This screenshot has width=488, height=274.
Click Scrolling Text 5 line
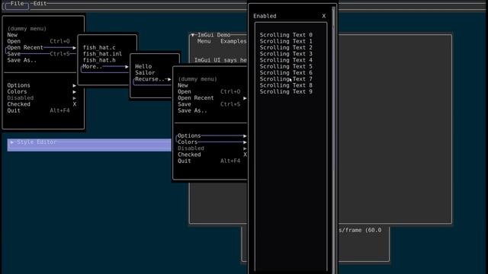pos(286,66)
